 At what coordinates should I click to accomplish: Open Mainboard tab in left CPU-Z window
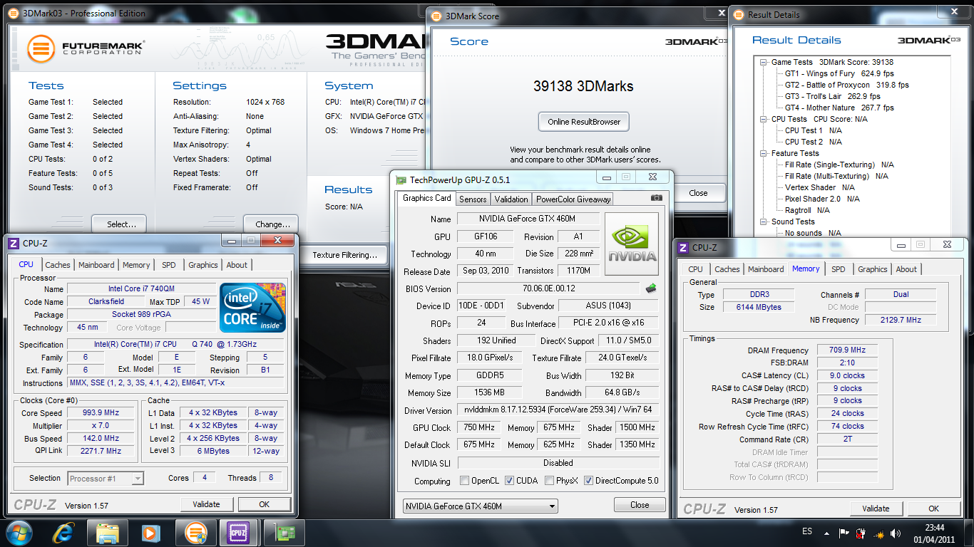click(96, 265)
